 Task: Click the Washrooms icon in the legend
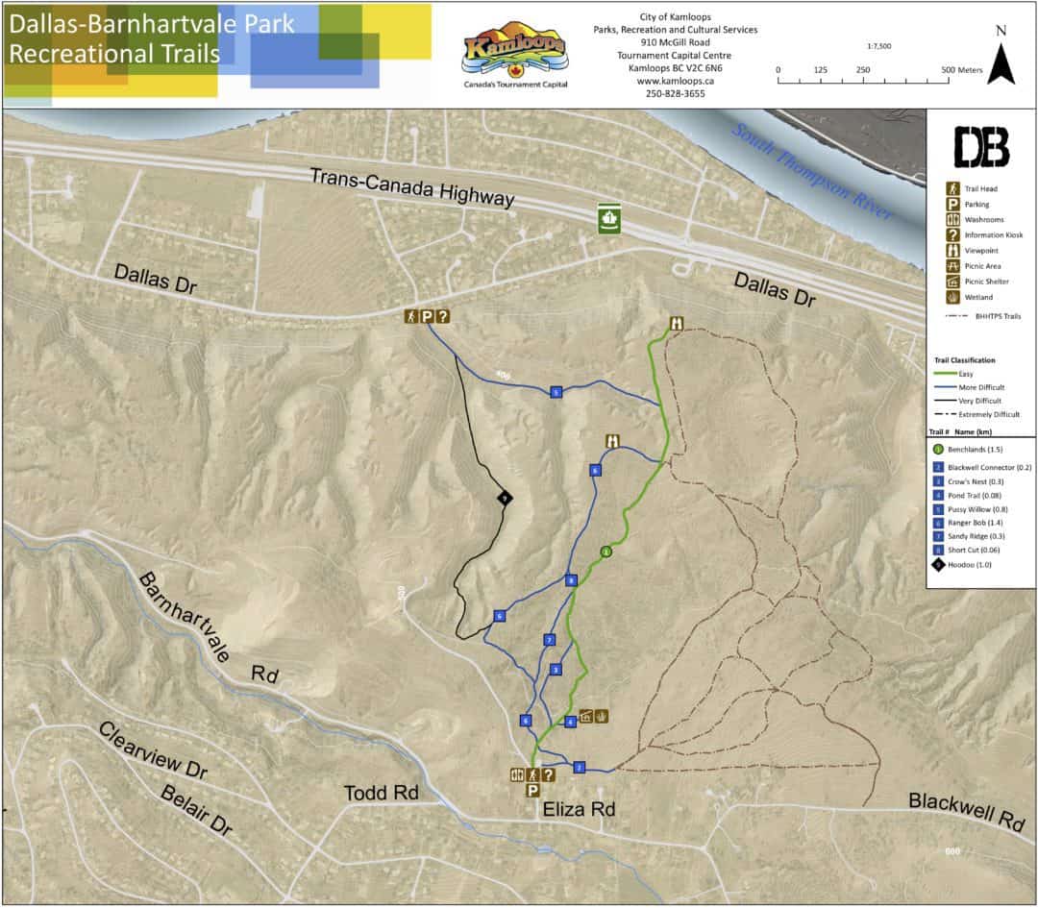point(953,219)
